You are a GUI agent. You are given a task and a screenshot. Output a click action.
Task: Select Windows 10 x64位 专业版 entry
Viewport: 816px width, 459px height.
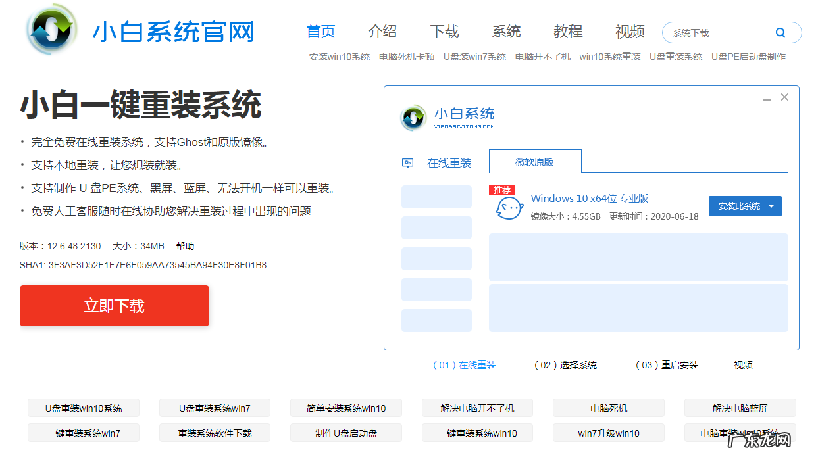(590, 198)
